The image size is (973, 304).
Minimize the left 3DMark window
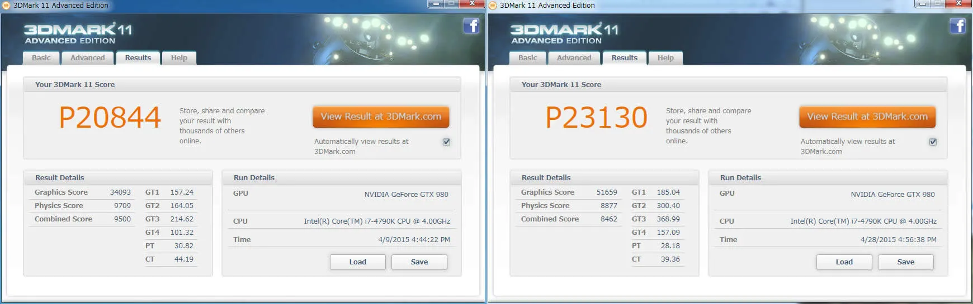[x=436, y=4]
